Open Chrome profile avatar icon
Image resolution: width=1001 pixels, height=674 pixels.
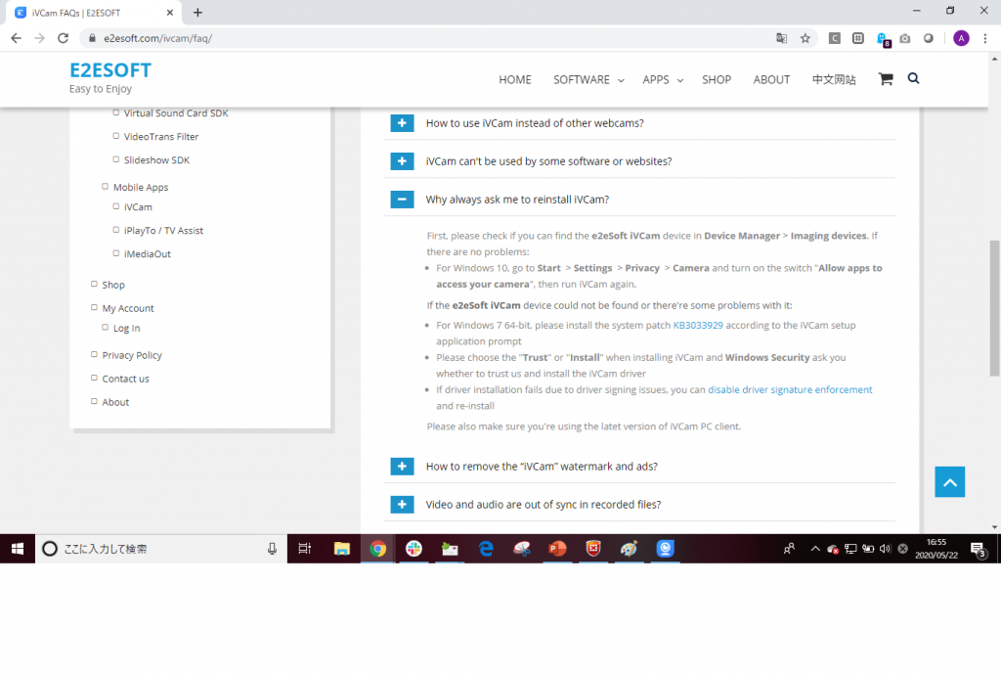coord(961,38)
